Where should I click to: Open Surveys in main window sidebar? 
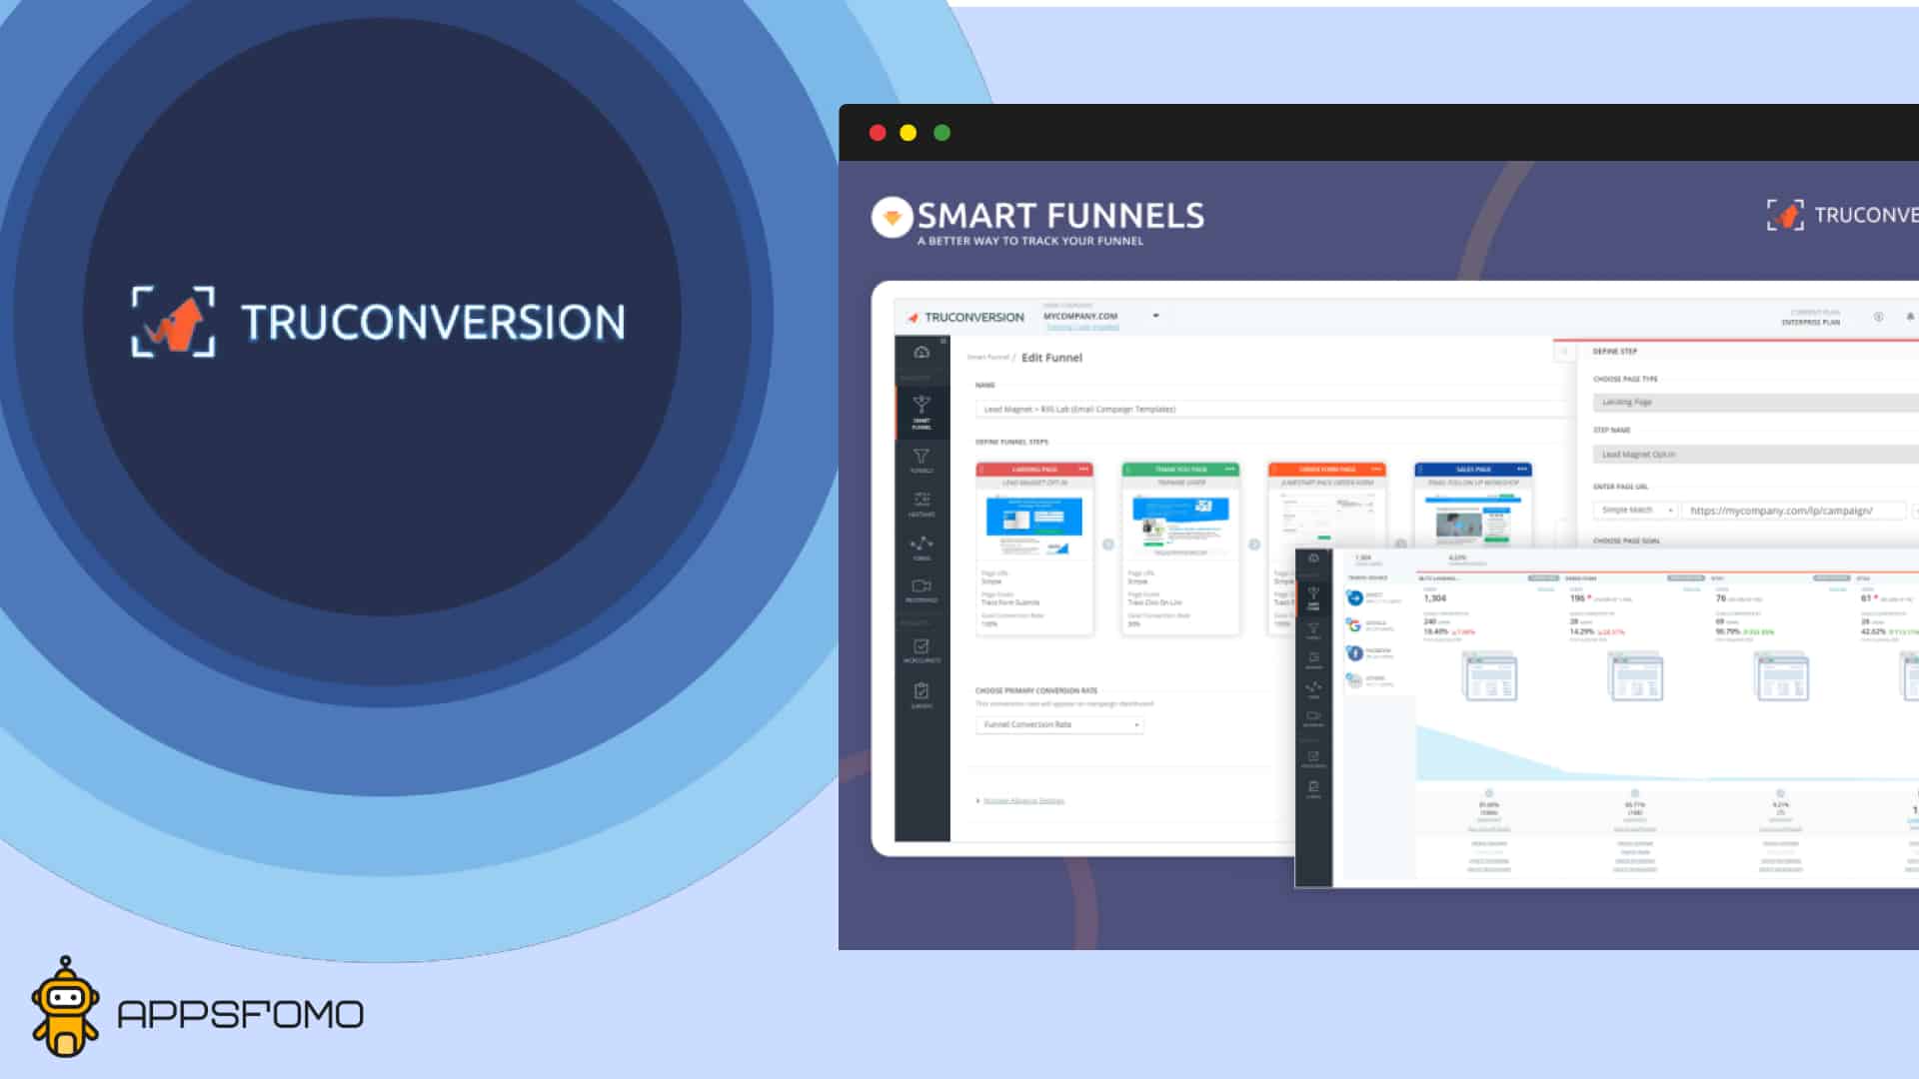922,695
